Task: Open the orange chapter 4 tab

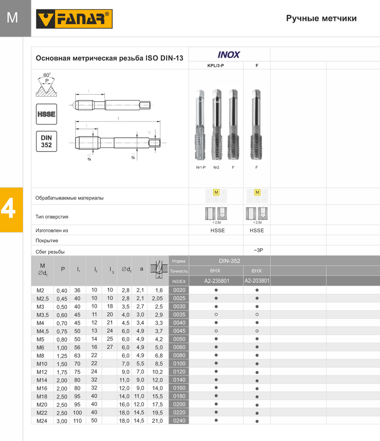Action: point(11,209)
